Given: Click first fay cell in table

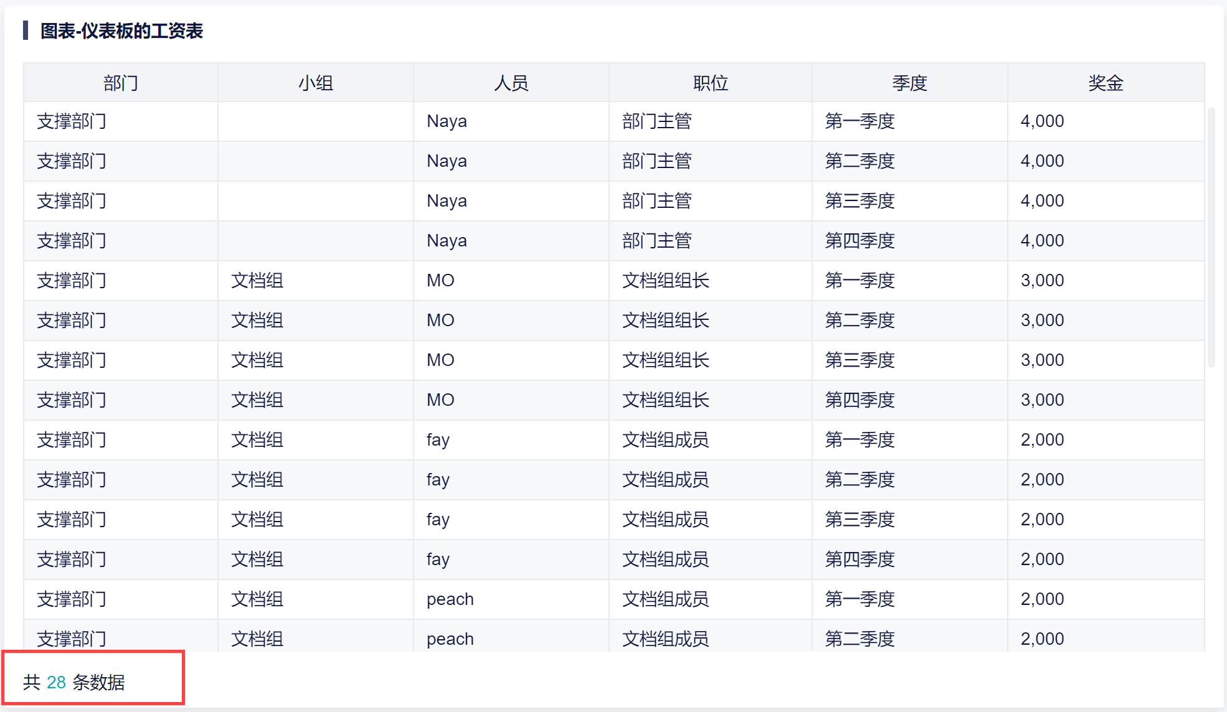Looking at the screenshot, I should click(x=438, y=440).
